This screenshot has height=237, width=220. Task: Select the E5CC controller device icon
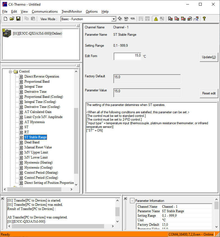click(7, 33)
